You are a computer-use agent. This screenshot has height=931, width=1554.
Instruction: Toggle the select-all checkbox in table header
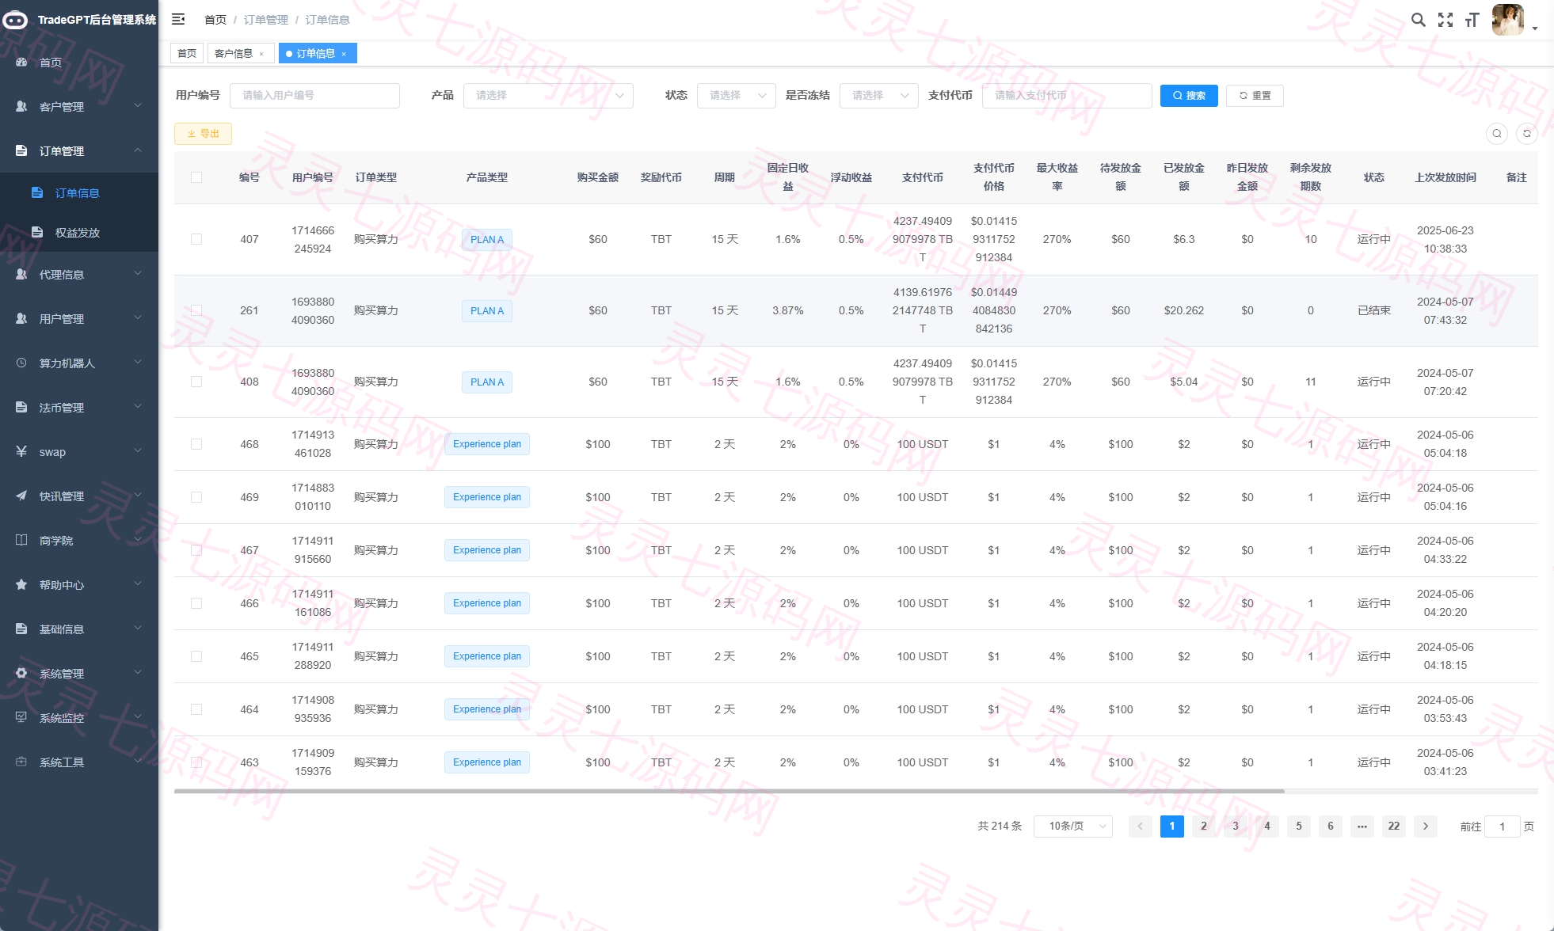coord(196,177)
